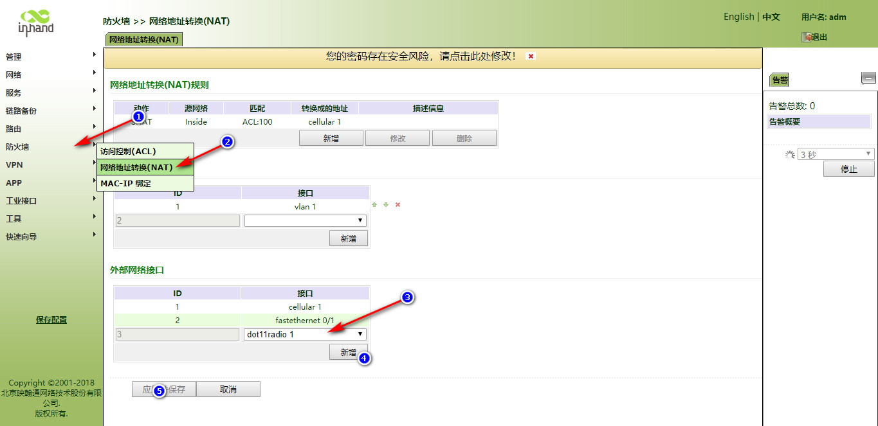Viewport: 878px width, 426px height.
Task: Move the vlan 1 row down
Action: [x=386, y=205]
